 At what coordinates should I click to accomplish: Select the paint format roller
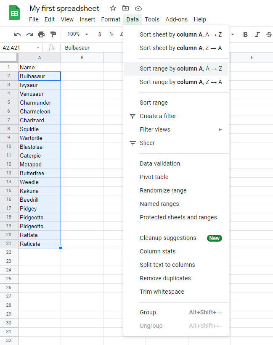point(53,34)
